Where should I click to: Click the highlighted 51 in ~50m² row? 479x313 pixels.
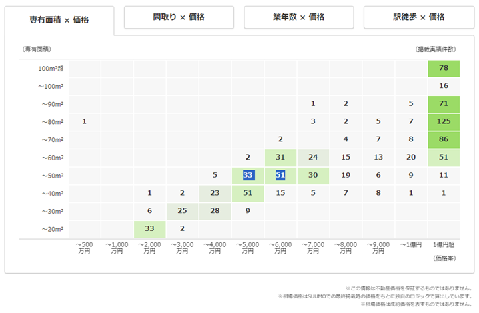point(280,176)
